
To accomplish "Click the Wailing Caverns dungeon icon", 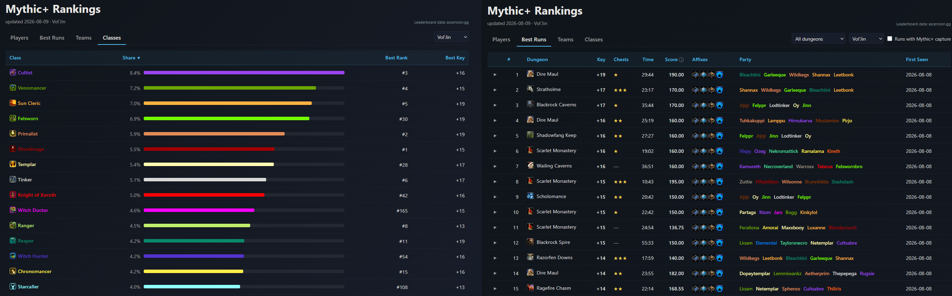I will click(x=530, y=165).
